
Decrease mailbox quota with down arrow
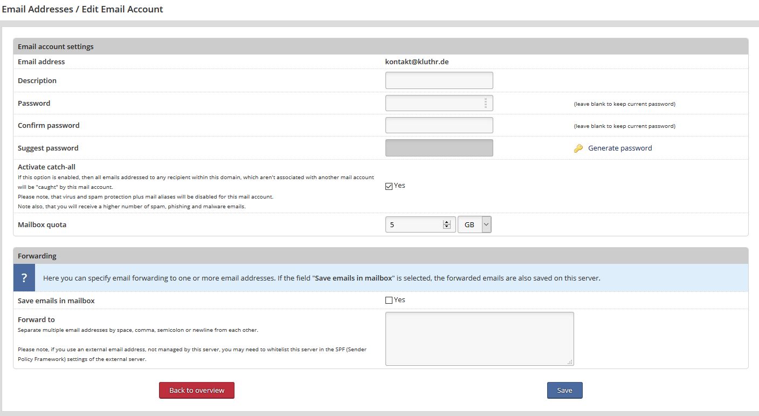pos(446,227)
